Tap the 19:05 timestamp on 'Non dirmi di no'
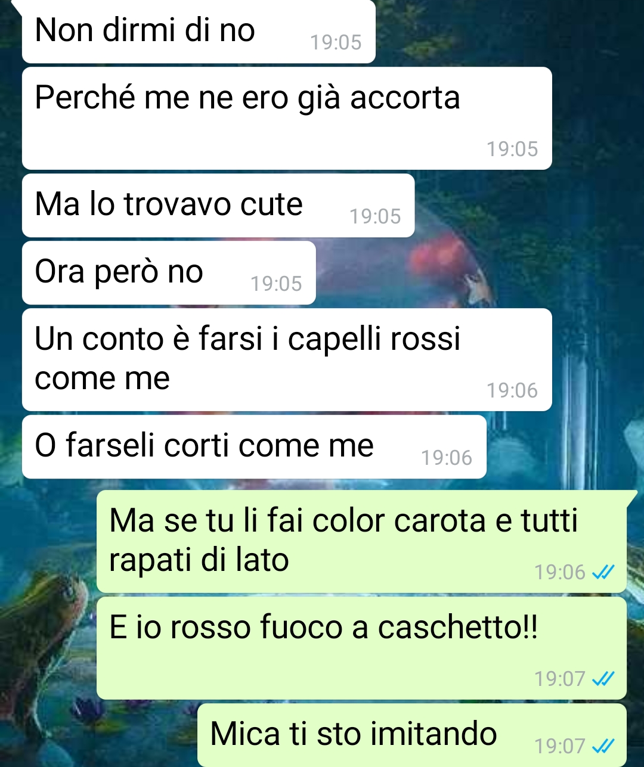 click(x=336, y=42)
